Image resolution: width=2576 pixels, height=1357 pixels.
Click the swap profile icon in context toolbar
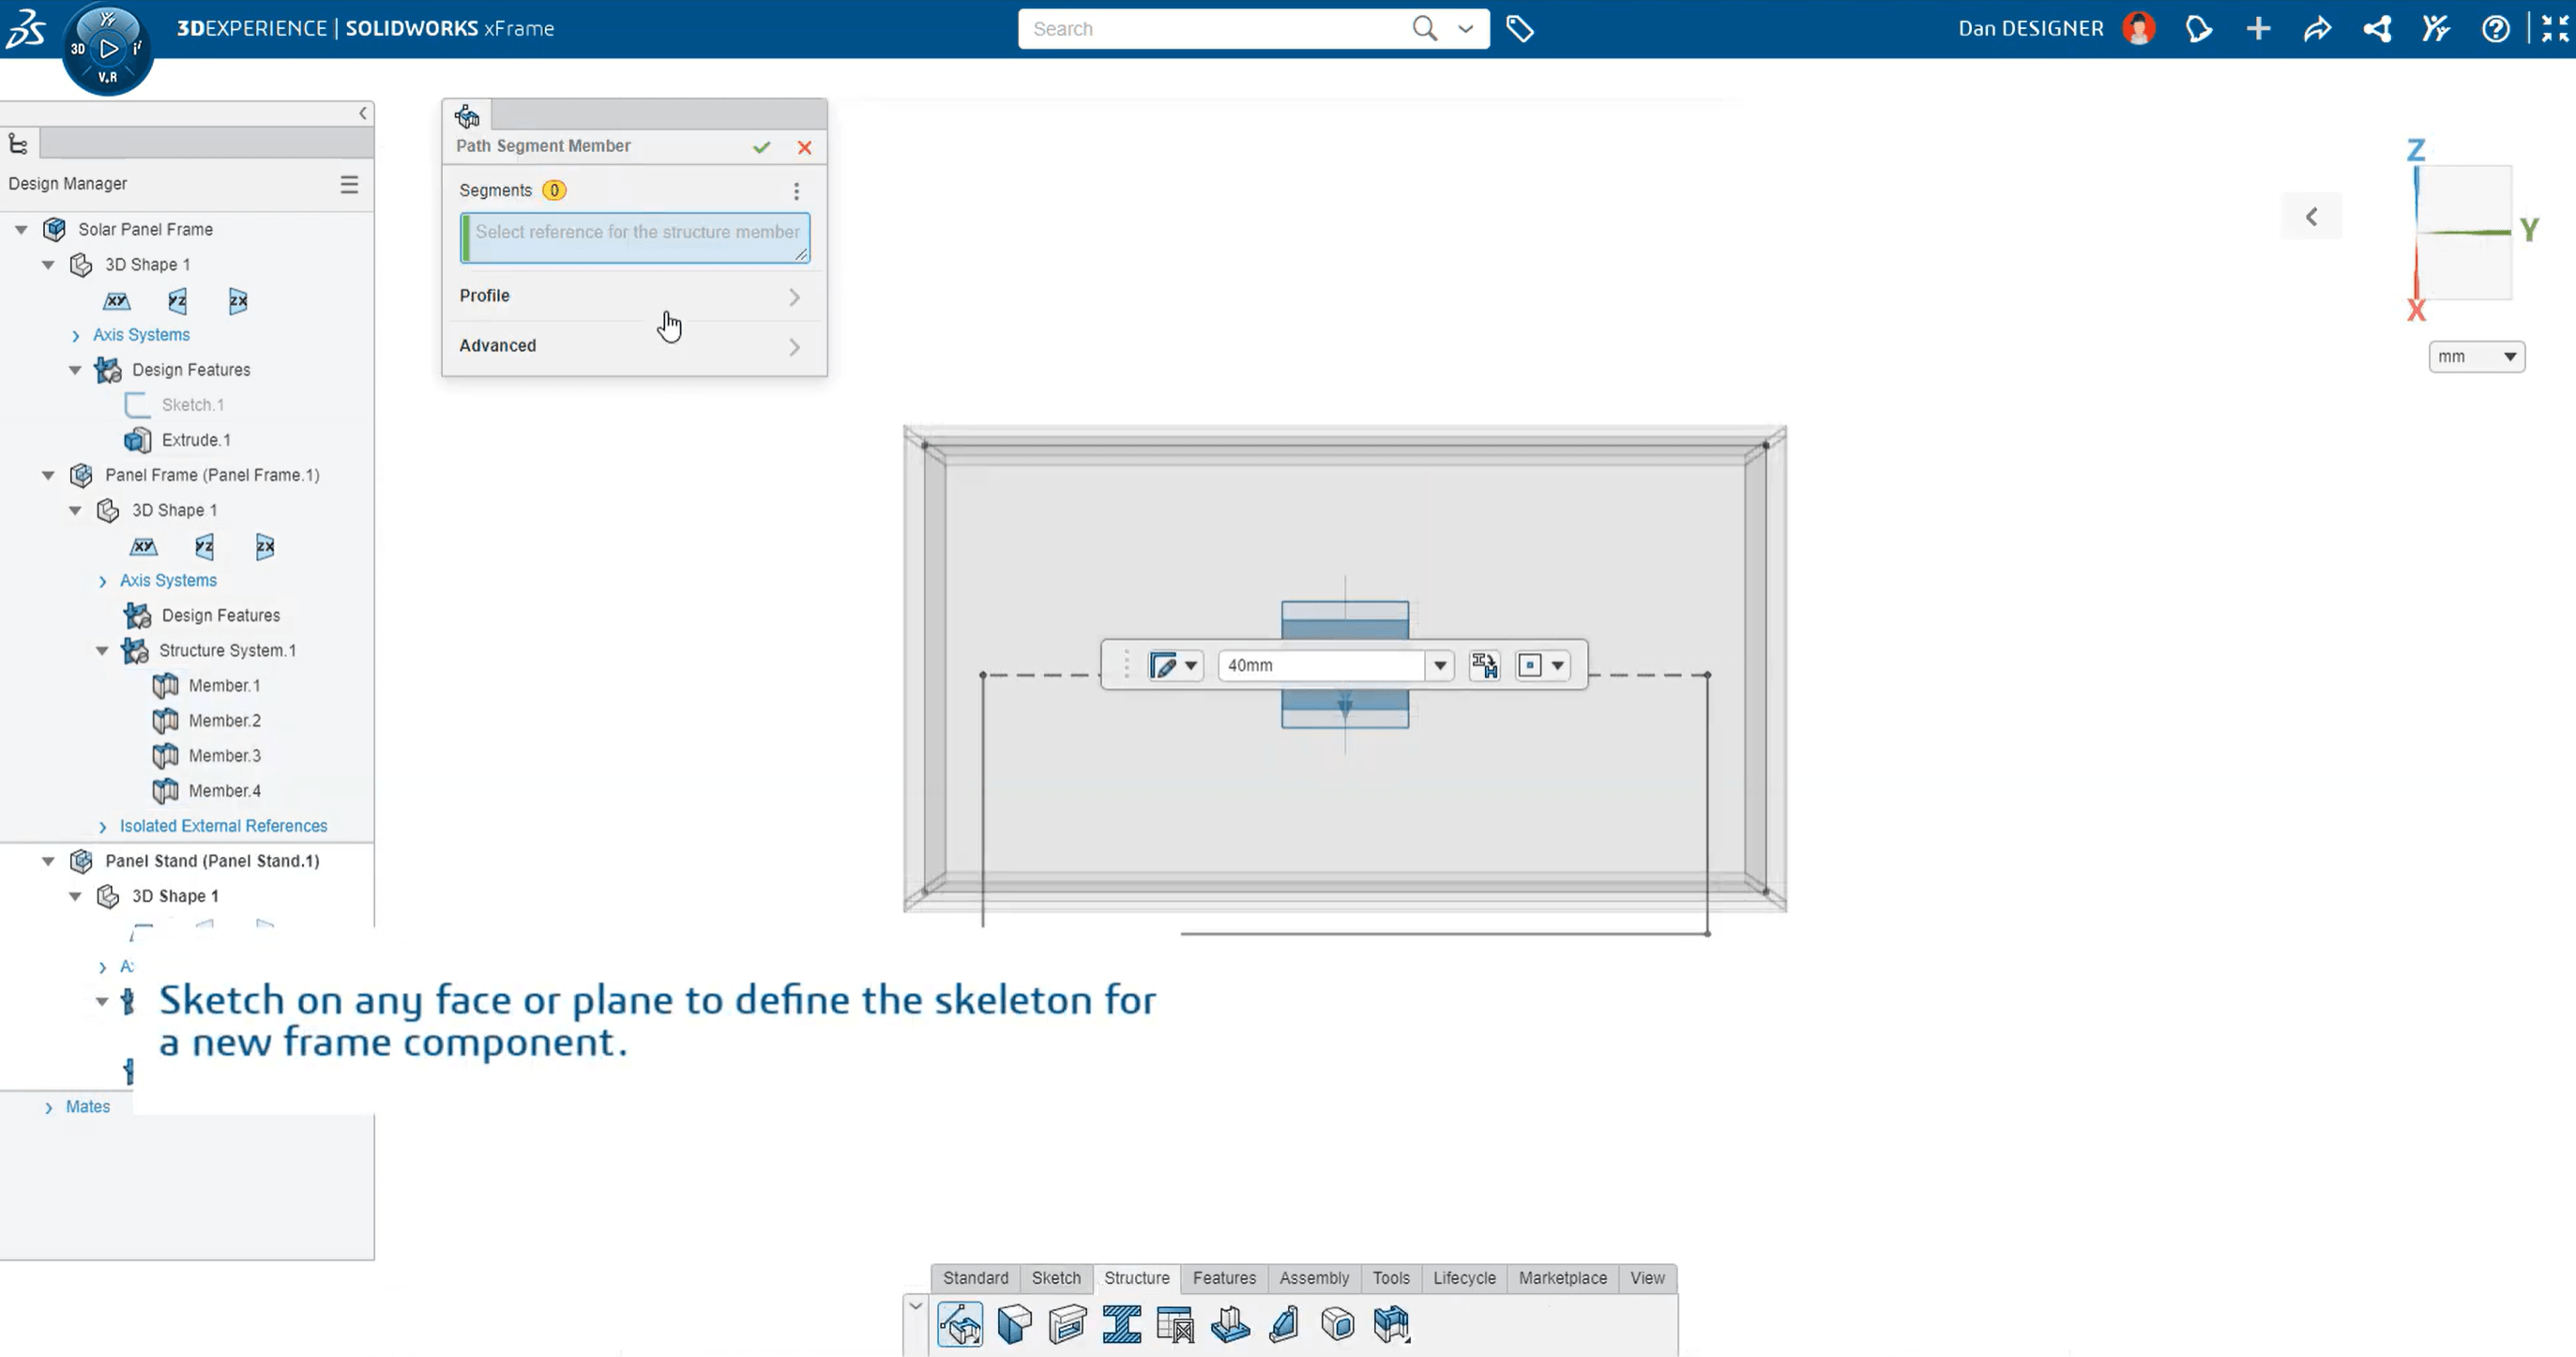[1484, 665]
